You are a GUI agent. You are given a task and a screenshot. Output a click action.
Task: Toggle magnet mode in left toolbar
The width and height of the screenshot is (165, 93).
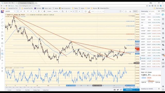coord(2,50)
